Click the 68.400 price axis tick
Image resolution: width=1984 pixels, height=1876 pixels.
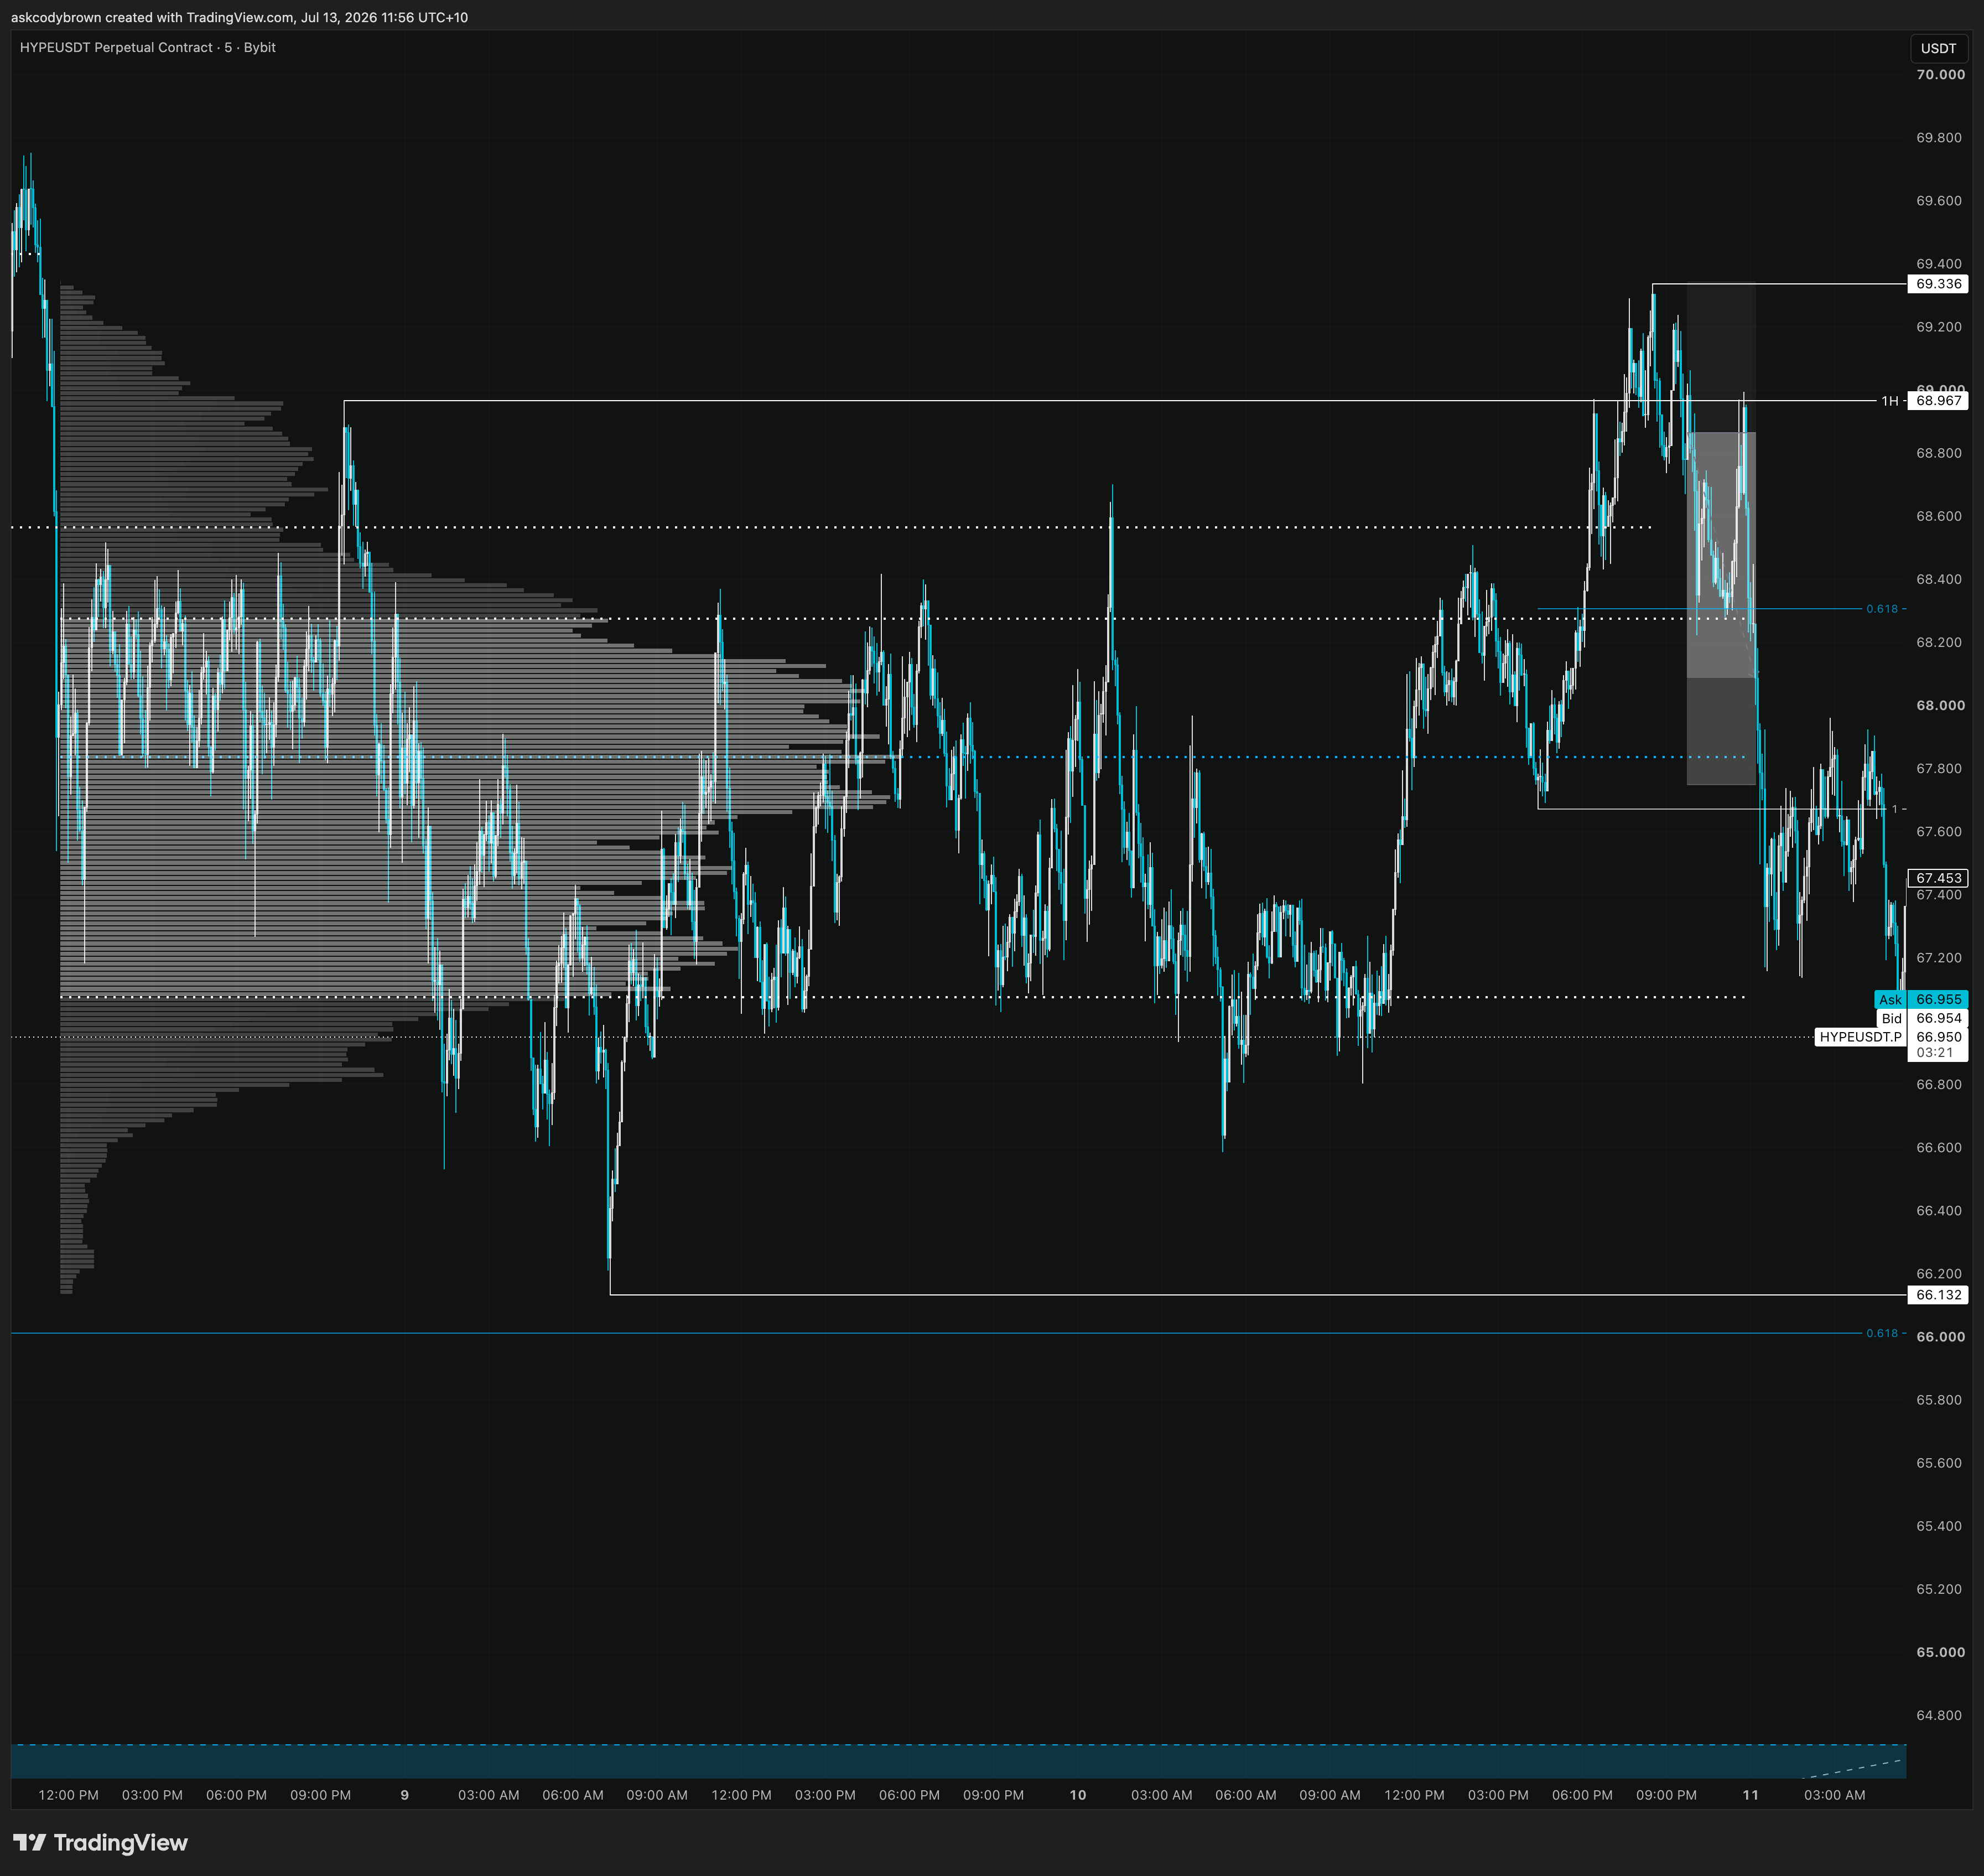tap(1939, 579)
